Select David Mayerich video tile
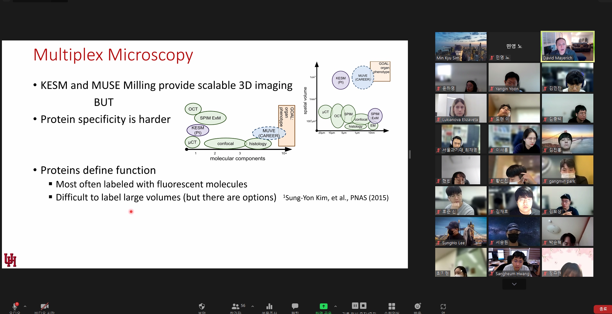 click(x=568, y=47)
